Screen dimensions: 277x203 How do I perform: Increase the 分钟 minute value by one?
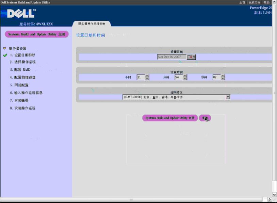[185, 76]
